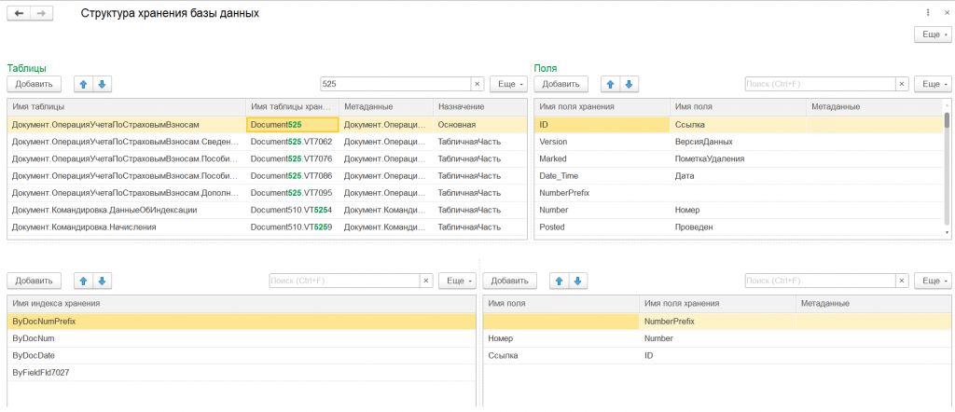This screenshot has height=412, width=955.
Task: Select the Основная cell
Action: click(480, 124)
